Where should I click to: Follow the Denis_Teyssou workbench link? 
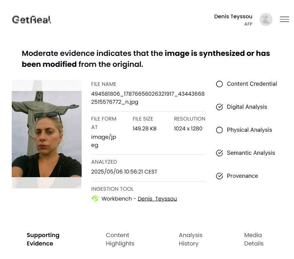tap(157, 199)
